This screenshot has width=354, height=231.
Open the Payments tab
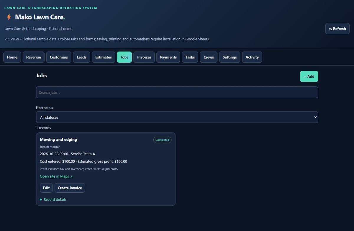click(x=168, y=57)
